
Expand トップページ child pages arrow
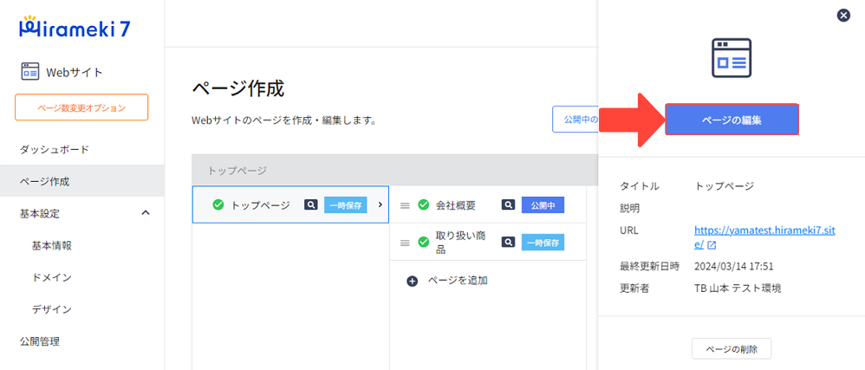[380, 204]
